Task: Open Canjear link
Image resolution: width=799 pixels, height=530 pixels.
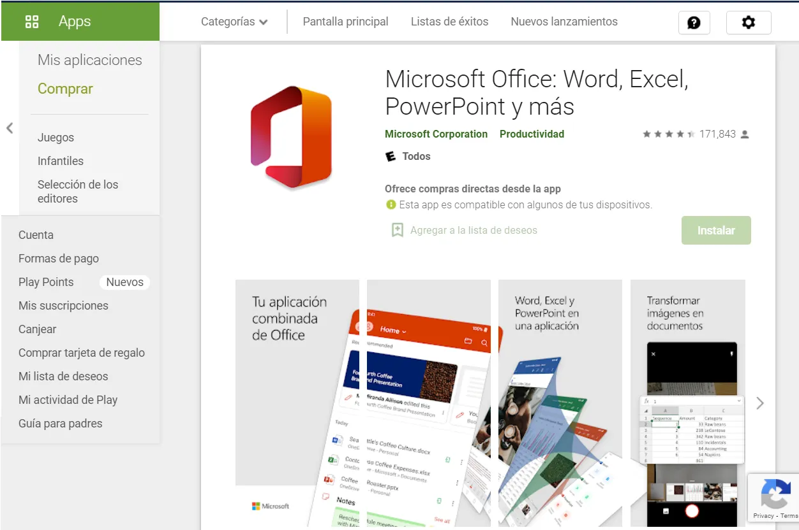Action: click(37, 329)
